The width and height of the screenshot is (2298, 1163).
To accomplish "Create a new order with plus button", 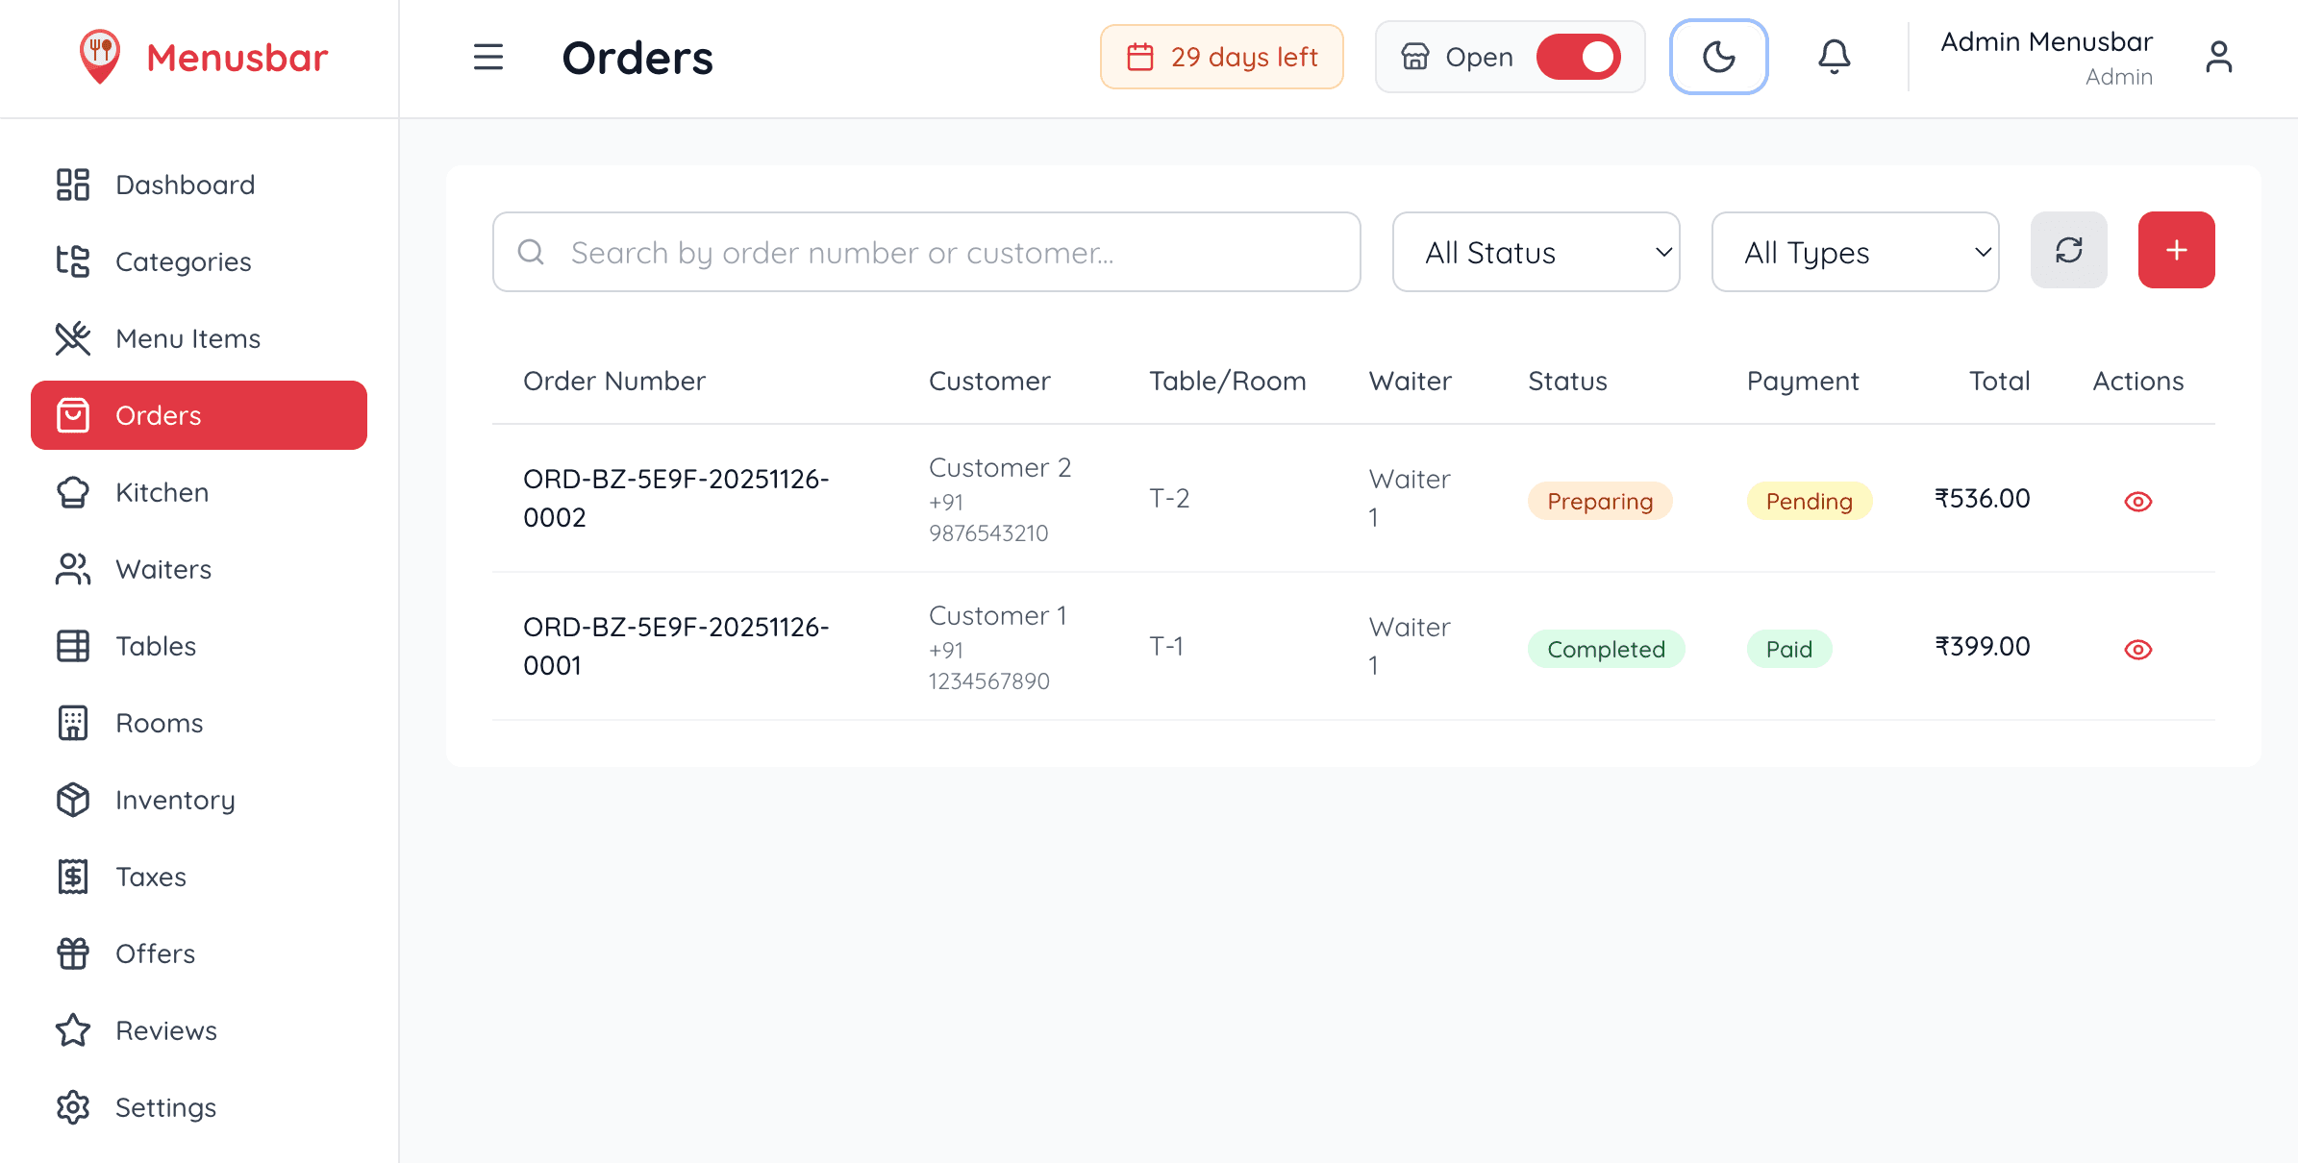I will 2175,250.
